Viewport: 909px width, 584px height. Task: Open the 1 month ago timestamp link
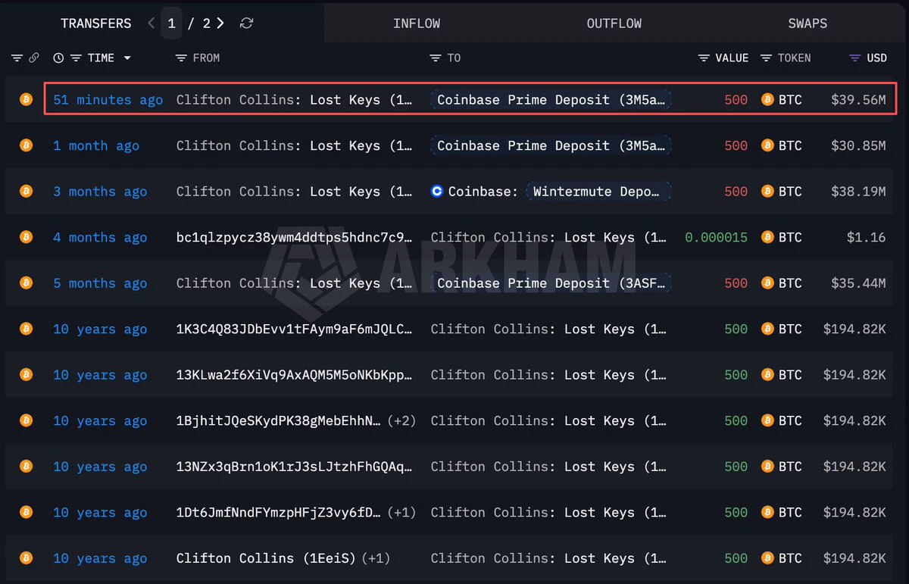coord(96,145)
